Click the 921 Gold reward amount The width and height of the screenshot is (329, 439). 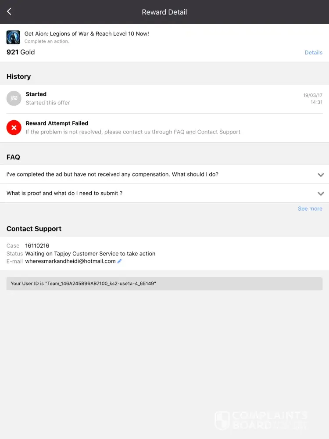coord(21,52)
